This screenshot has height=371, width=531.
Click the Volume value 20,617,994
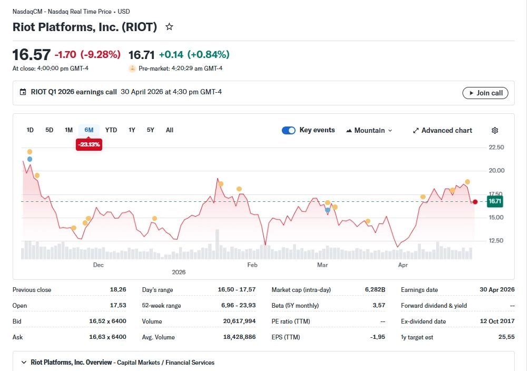point(239,321)
